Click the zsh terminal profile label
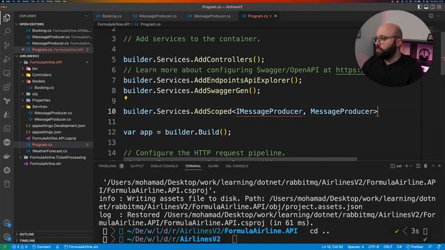Screen dimensions: 445x250 click(396, 166)
